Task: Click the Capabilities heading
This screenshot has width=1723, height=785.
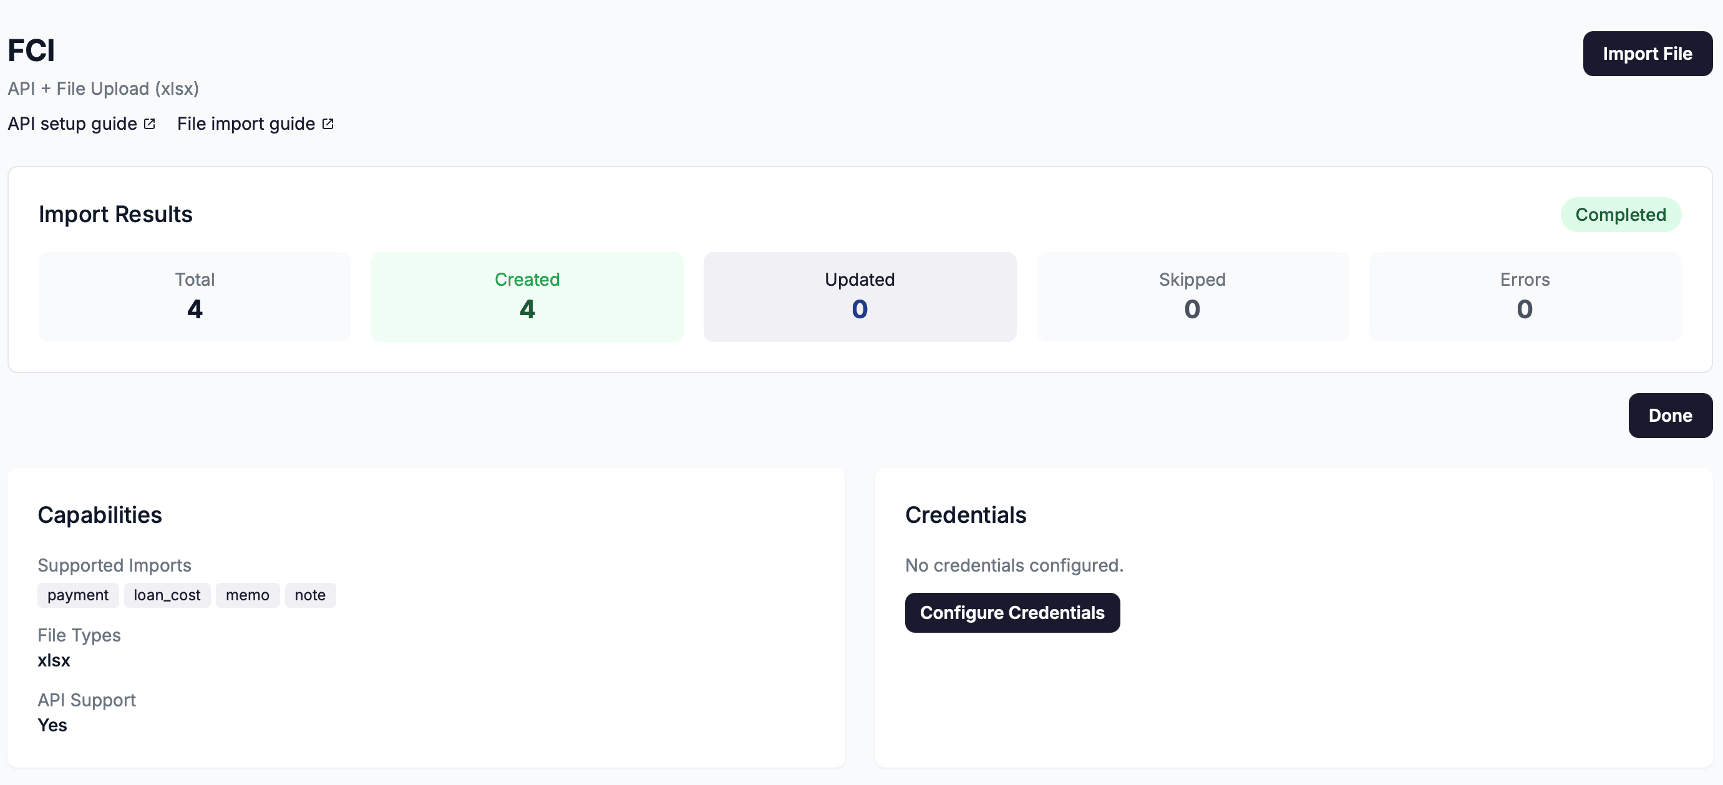Action: coord(100,515)
